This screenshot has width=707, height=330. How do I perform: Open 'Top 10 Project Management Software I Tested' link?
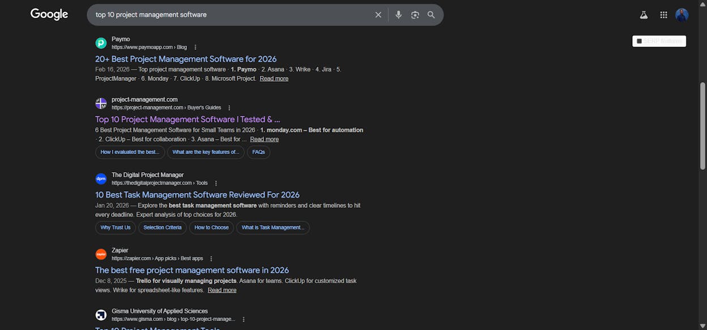[x=188, y=119]
